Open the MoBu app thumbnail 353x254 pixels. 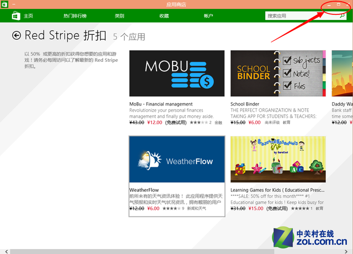coord(176,73)
